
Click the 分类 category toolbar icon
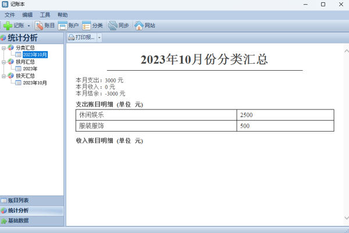point(92,26)
